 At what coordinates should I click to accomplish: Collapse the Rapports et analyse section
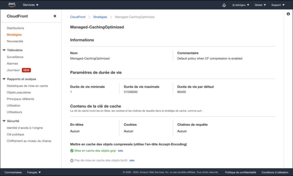pos(4,79)
